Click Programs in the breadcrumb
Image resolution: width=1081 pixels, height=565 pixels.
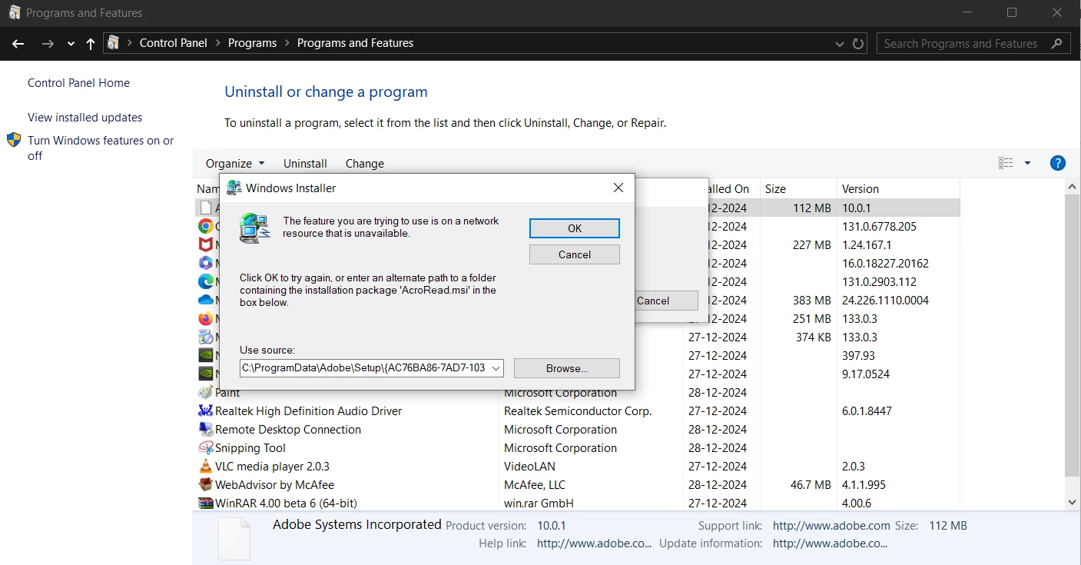(252, 43)
